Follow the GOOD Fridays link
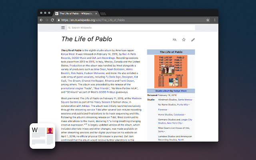This screenshot has height=160, width=256. [107, 92]
